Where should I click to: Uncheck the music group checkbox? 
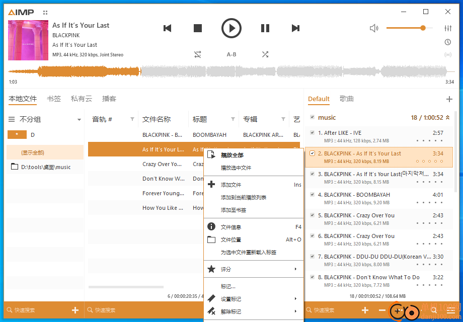(312, 117)
